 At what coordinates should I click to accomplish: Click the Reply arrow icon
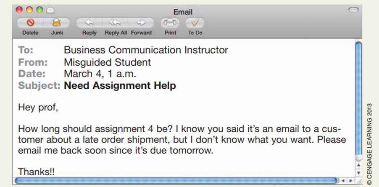click(89, 23)
